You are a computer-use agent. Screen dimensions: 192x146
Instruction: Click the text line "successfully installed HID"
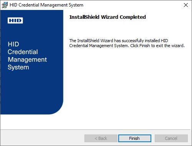[x=145, y=41]
